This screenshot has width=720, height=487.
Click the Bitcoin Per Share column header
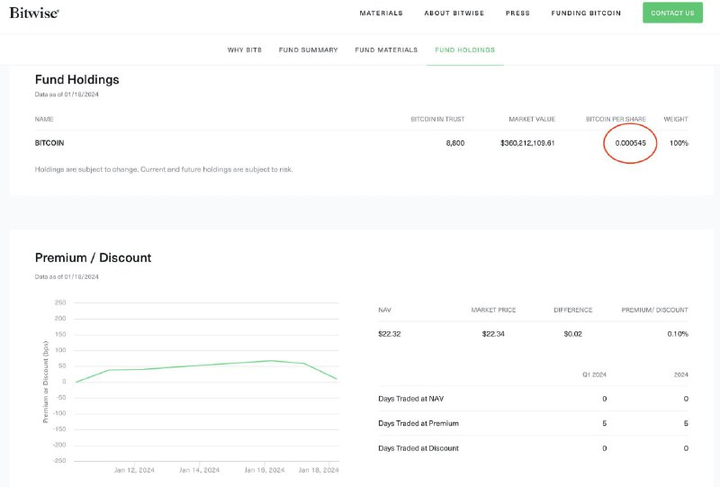(616, 119)
